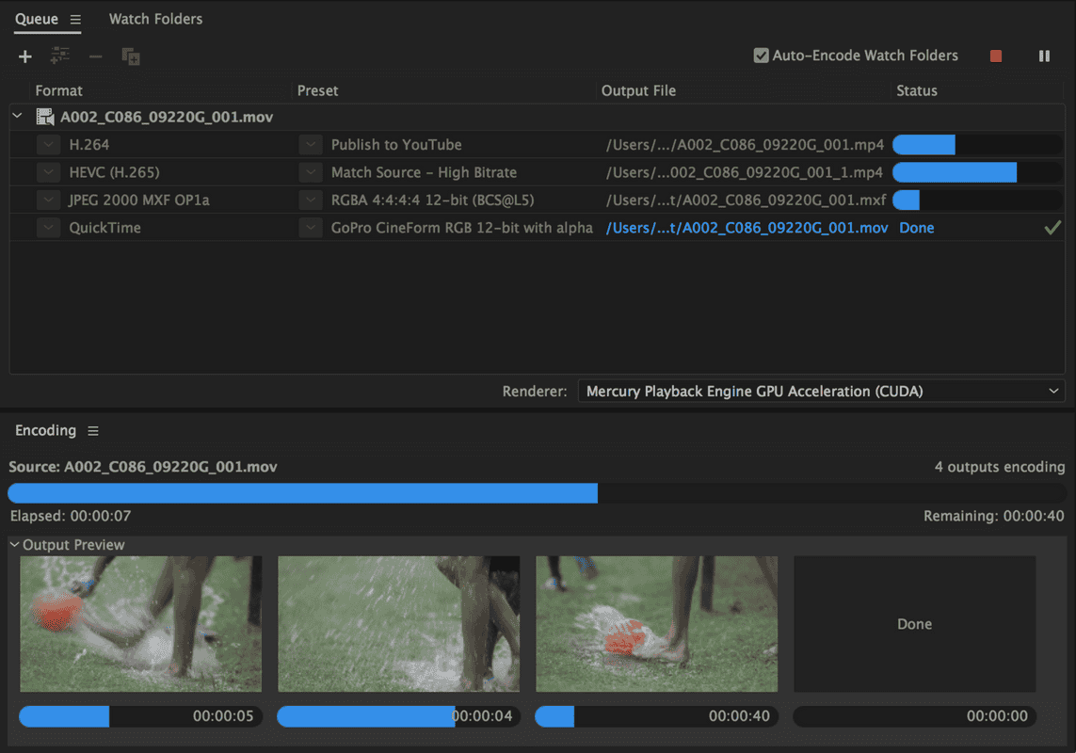Viewport: 1076px width, 753px height.
Task: Click output path 002_C086_09220G_001_1.mp4
Action: [745, 172]
